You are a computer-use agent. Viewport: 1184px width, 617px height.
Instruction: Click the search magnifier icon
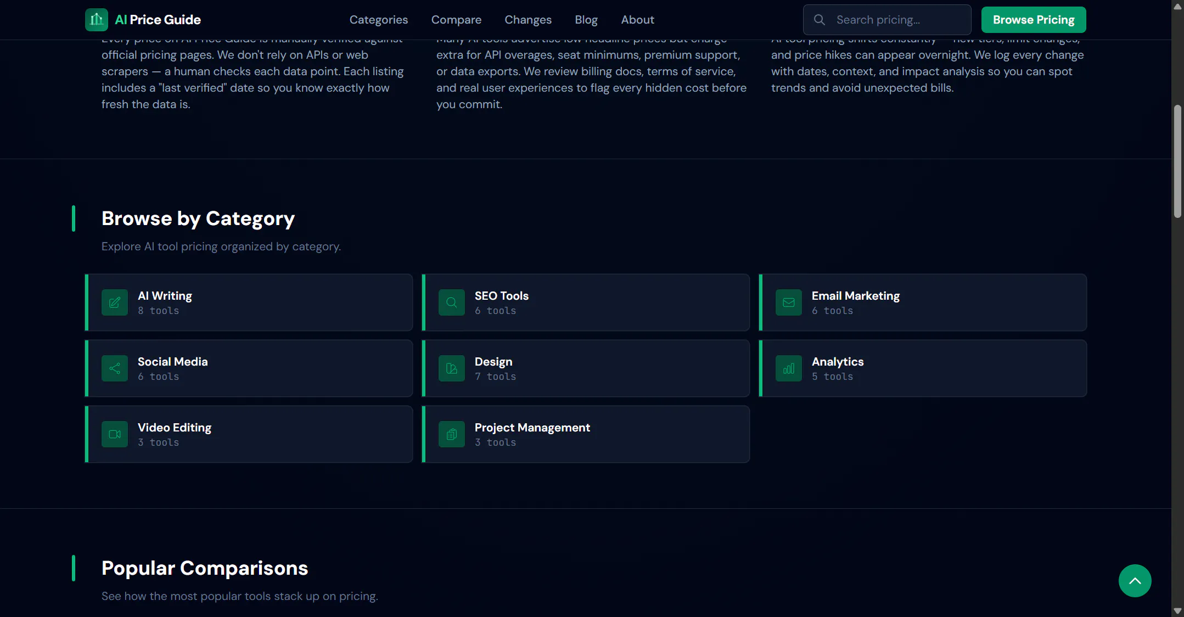tap(819, 20)
